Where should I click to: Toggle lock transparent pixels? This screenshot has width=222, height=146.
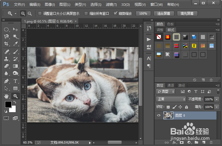168,107
